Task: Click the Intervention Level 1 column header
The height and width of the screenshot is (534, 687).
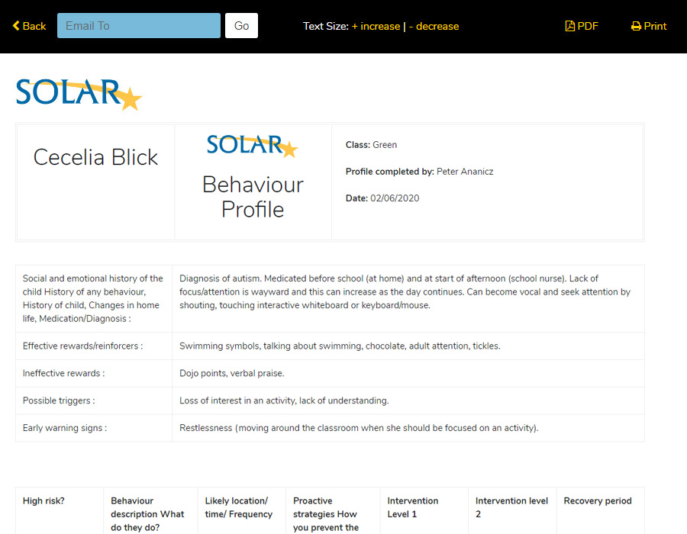Action: (412, 508)
